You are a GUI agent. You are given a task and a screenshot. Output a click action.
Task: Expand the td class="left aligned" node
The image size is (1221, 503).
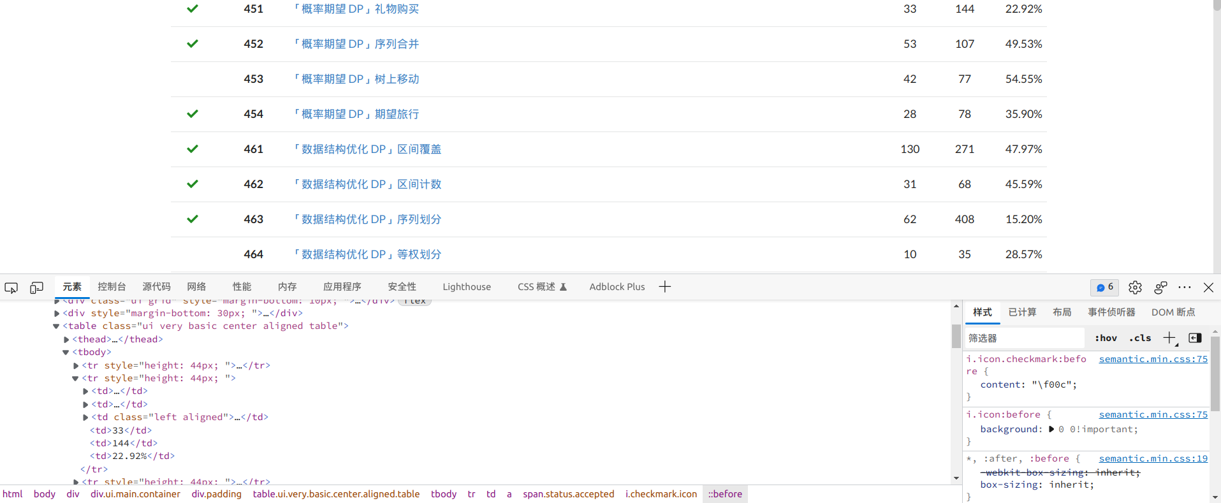(x=85, y=418)
